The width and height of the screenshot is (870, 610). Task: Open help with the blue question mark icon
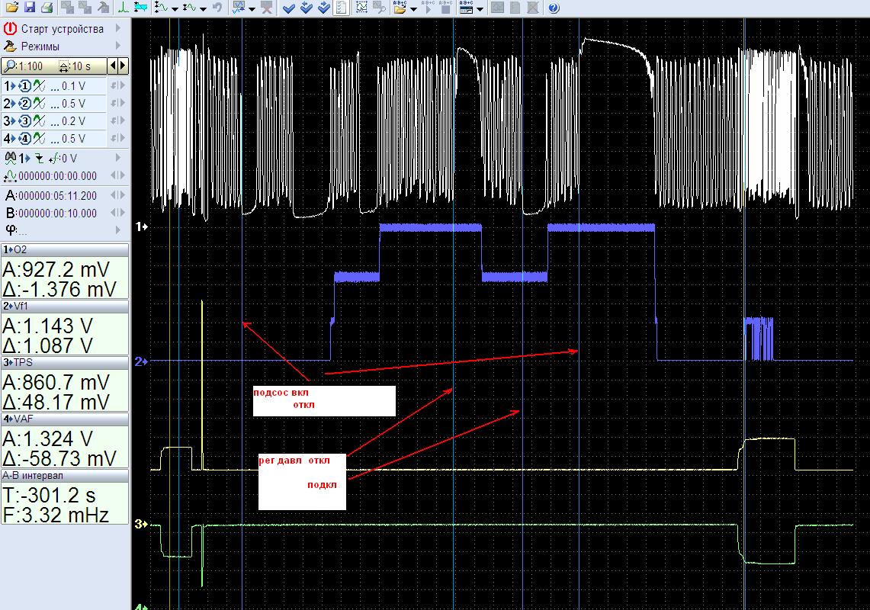coord(554,8)
